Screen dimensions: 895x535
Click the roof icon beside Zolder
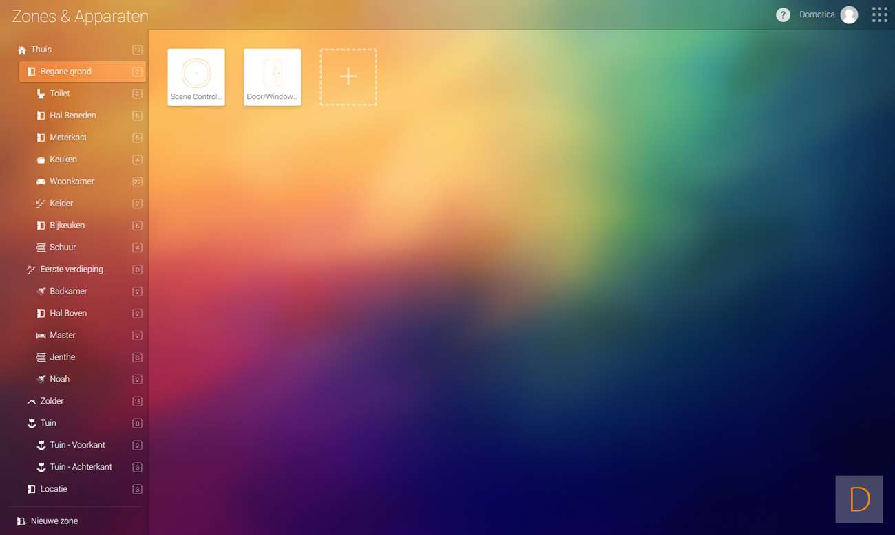(31, 402)
